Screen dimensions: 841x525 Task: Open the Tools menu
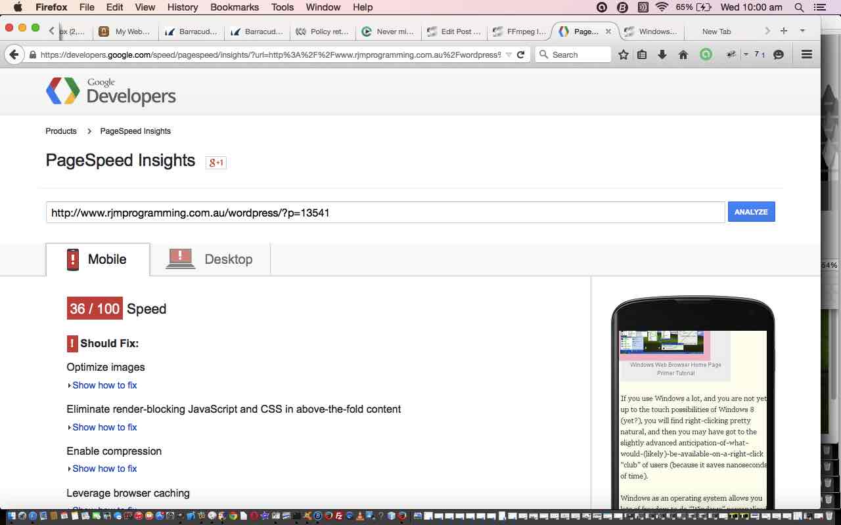coord(283,7)
